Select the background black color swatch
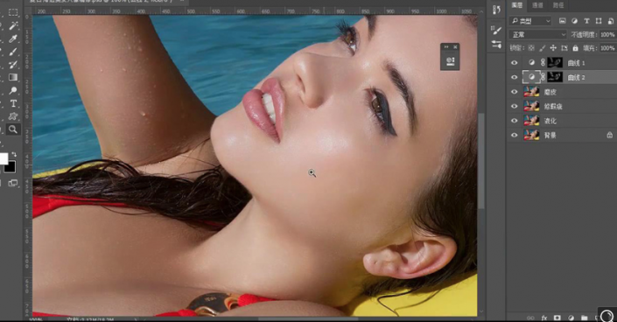The image size is (617, 322). pos(11,167)
